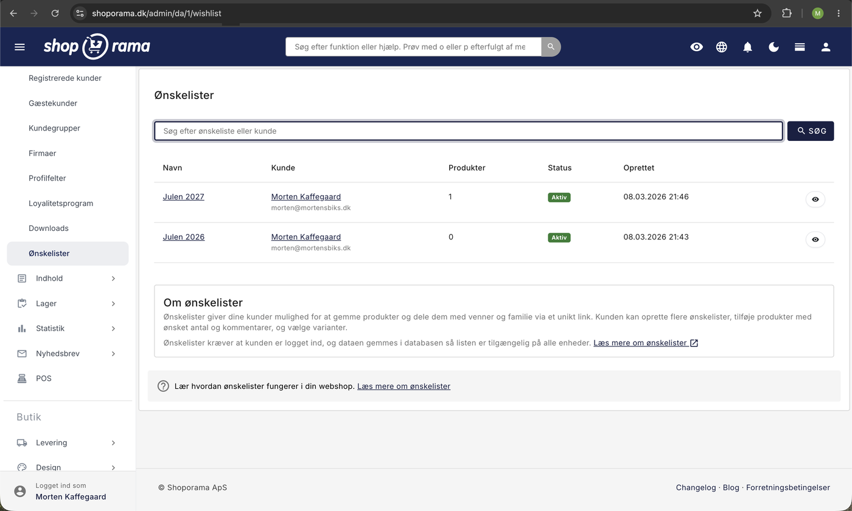
Task: Open the globe language icon
Action: (722, 47)
